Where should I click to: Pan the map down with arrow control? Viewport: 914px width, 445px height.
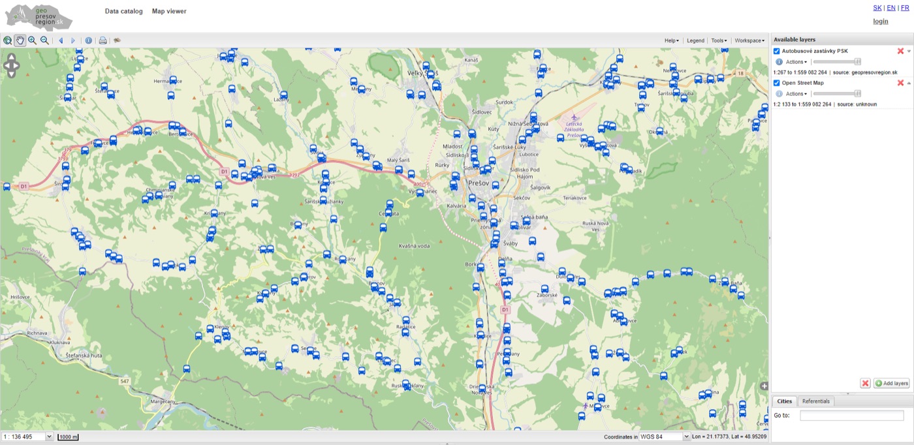(x=12, y=74)
